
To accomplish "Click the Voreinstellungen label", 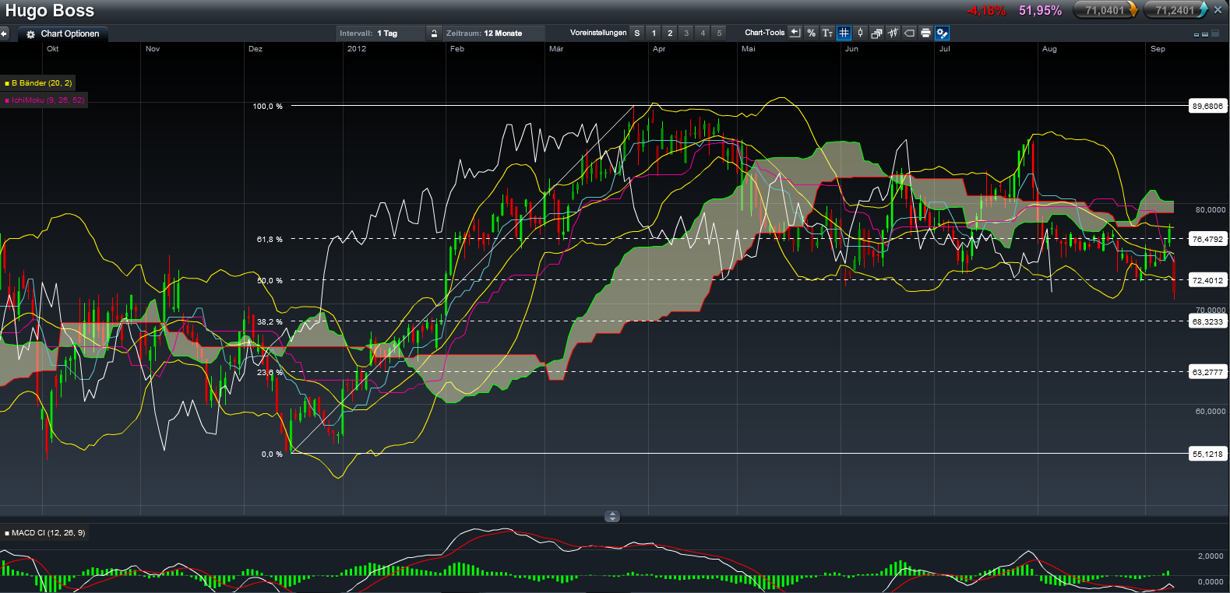I will pyautogui.click(x=598, y=33).
